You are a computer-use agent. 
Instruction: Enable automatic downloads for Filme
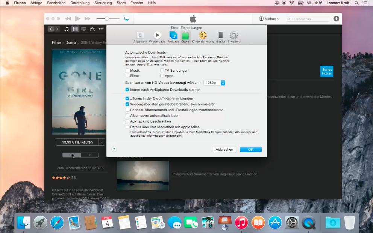(127, 76)
